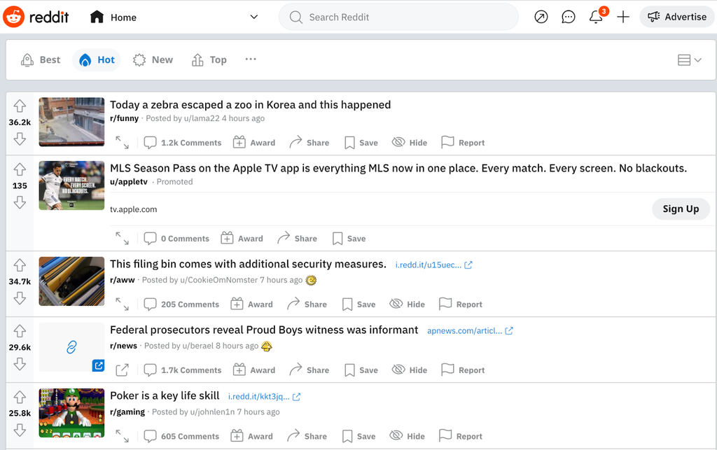Type in the Search Reddit field
Viewport: 717px width, 450px height.
406,17
